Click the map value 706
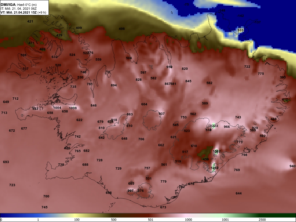This screenshot has height=222, width=296. tap(141, 139)
